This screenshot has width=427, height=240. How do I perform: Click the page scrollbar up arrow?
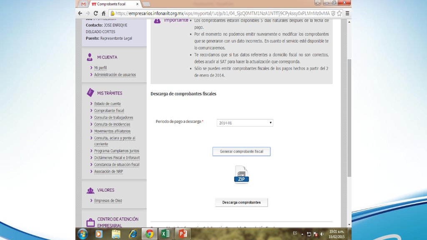tap(349, 22)
